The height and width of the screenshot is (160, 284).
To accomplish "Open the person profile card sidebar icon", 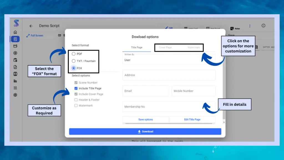I will (x=15, y=74).
